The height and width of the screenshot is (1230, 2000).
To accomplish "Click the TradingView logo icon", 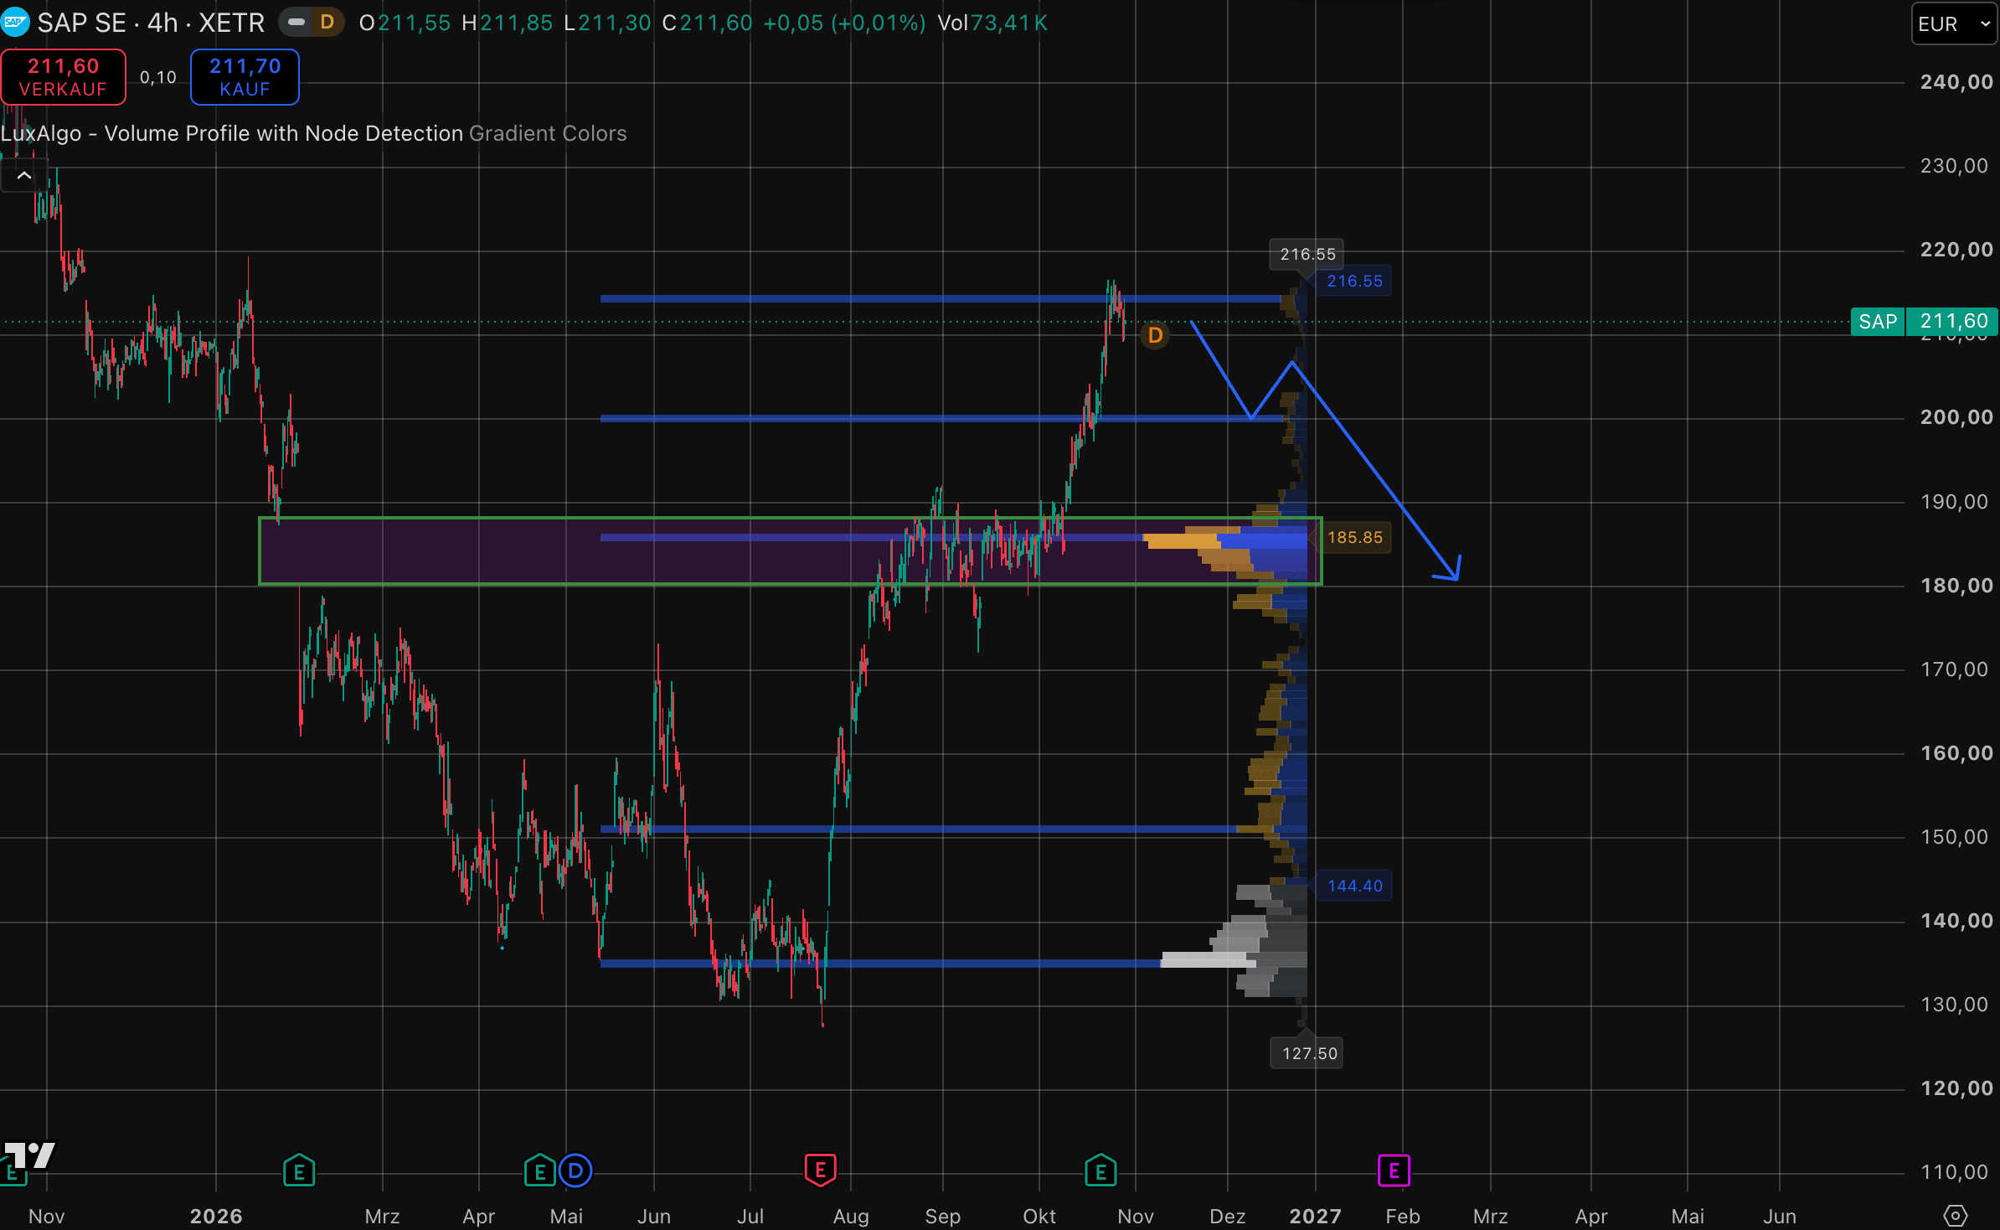I will (30, 1155).
